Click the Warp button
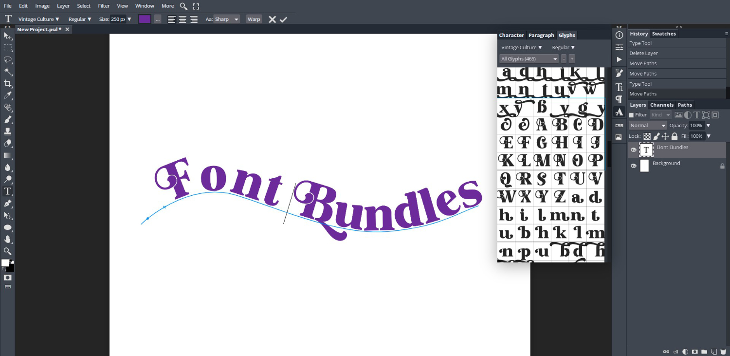 (x=254, y=19)
